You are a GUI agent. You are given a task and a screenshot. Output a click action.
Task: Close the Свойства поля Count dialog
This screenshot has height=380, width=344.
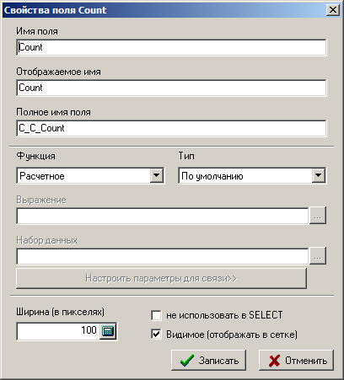click(x=333, y=10)
